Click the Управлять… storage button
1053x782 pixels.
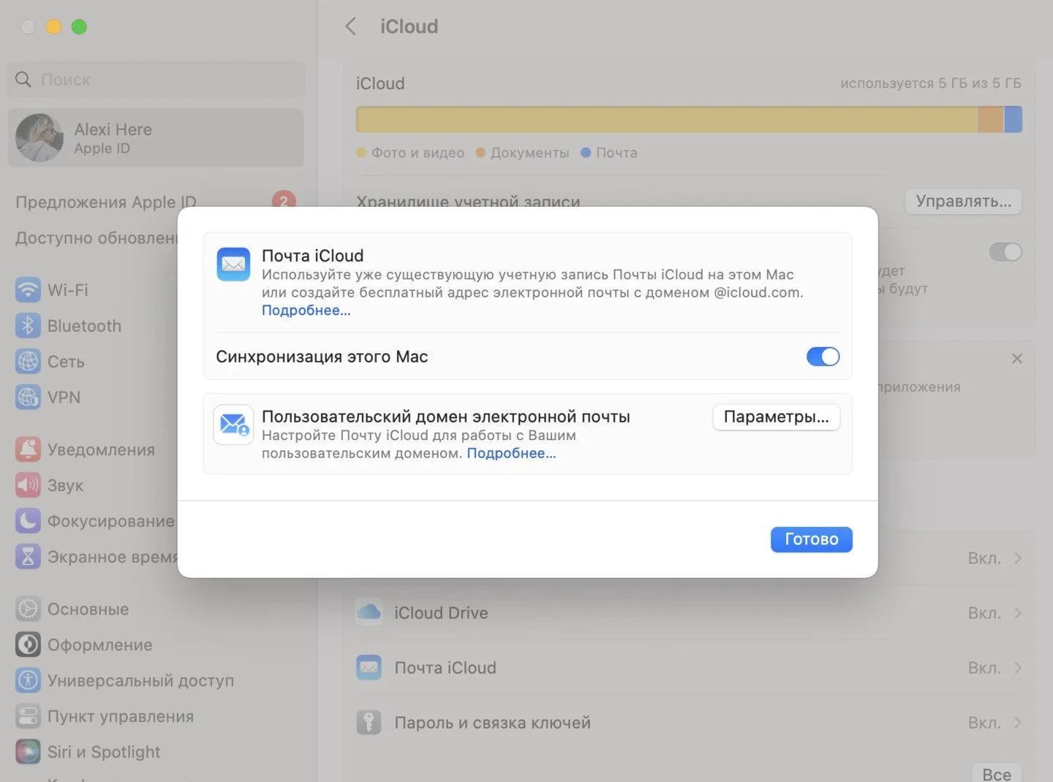pos(963,202)
